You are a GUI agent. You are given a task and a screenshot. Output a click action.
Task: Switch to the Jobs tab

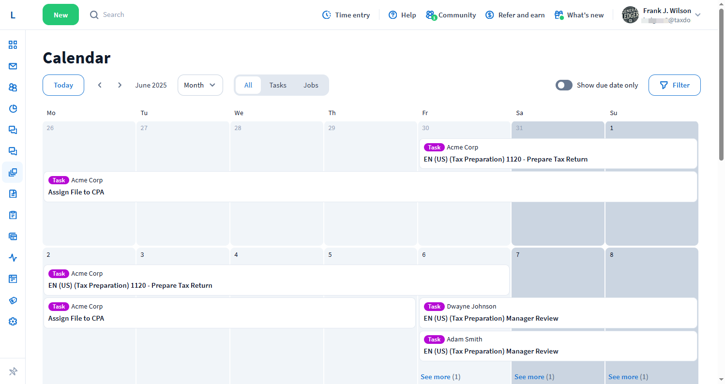pos(311,85)
